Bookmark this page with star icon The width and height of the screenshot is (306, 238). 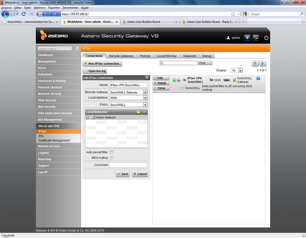(x=233, y=14)
